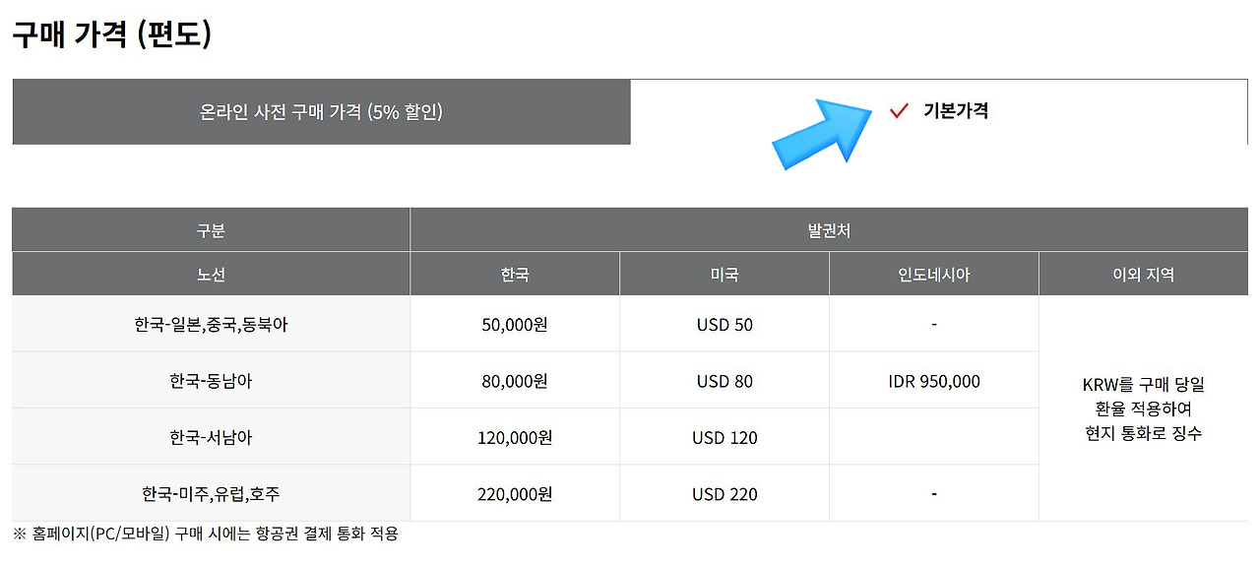Select the 기본가격 tab

[955, 111]
